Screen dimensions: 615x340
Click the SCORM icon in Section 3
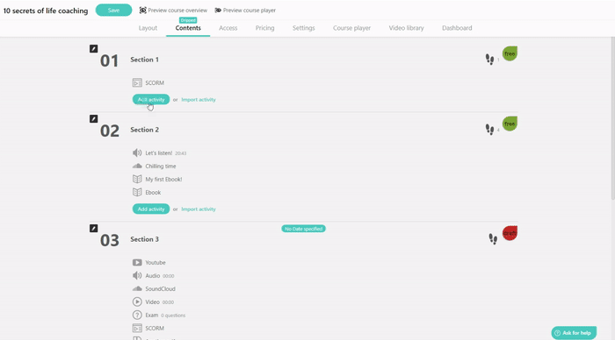[x=137, y=329]
